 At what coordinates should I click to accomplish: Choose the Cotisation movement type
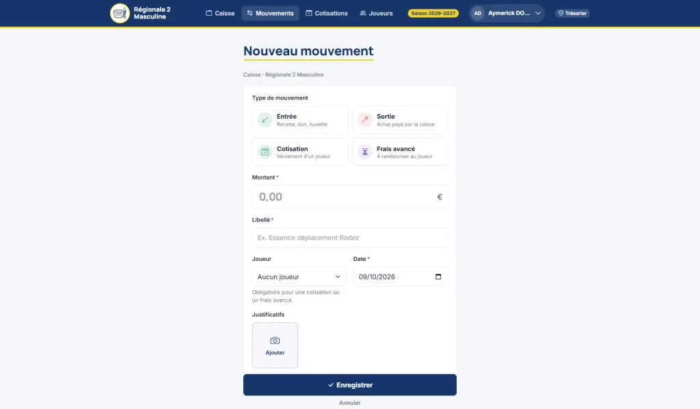point(299,152)
